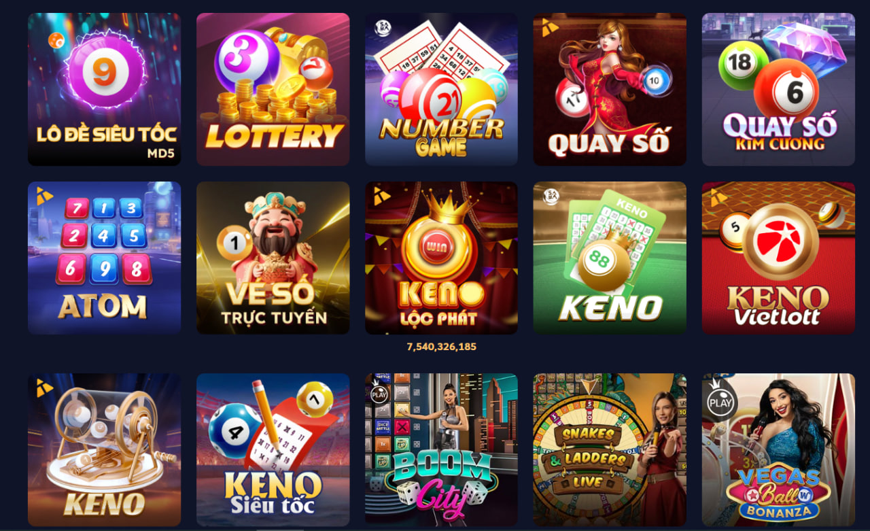Screen dimensions: 870x531
Task: Click the Play provider badge on Boom City
Action: (x=379, y=392)
